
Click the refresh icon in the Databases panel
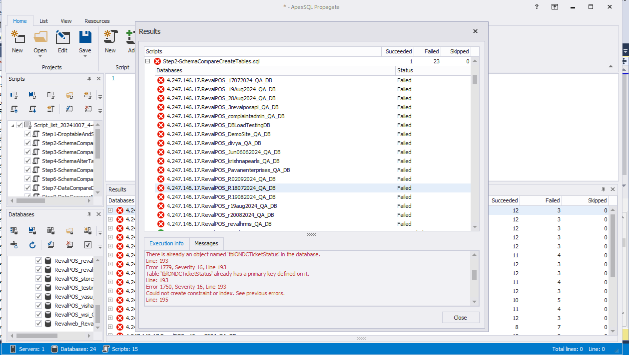click(x=32, y=245)
